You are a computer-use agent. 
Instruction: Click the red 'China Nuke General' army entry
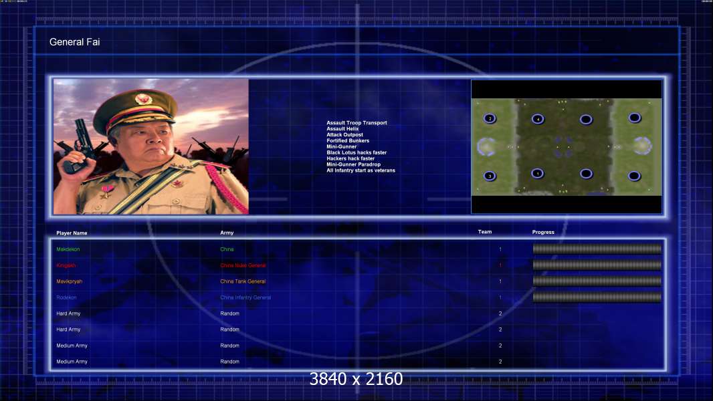243,265
